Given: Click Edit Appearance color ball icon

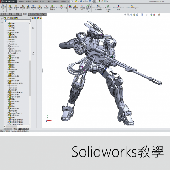Looking at the screenshot, I should click(151, 15).
